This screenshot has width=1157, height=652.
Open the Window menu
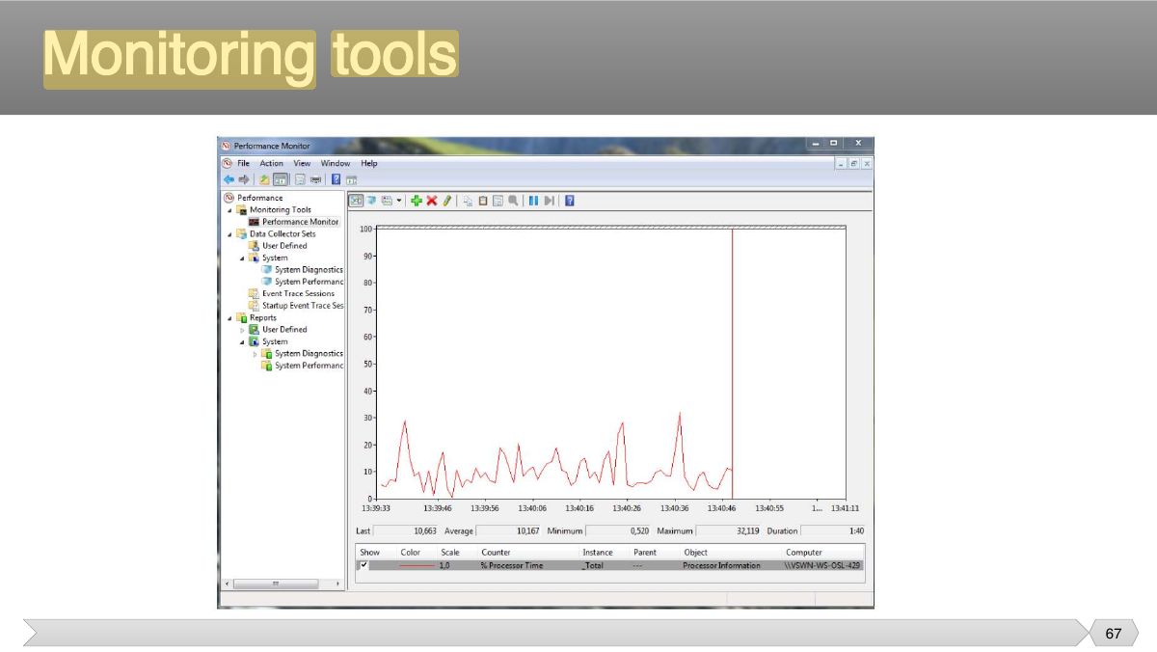[x=336, y=163]
